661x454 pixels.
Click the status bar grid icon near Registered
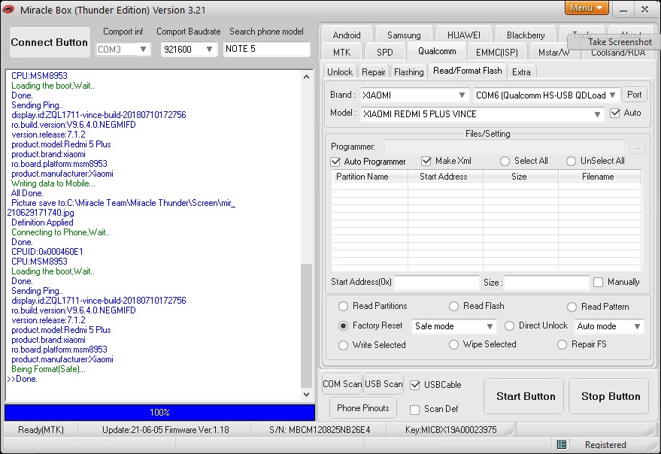pos(562,444)
